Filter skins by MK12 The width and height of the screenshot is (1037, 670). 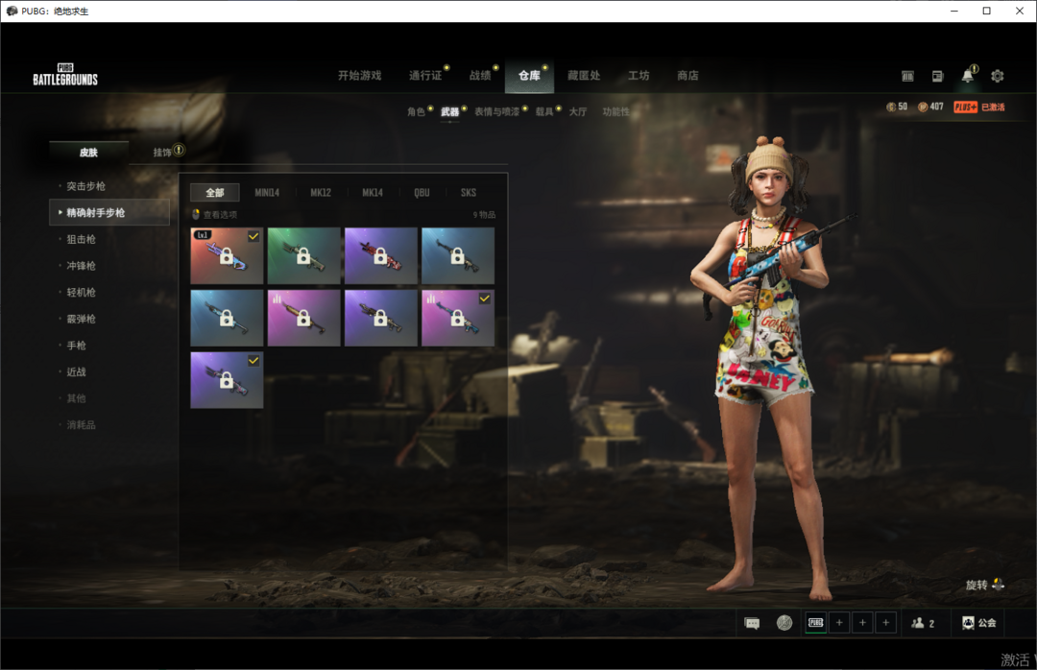pyautogui.click(x=321, y=193)
